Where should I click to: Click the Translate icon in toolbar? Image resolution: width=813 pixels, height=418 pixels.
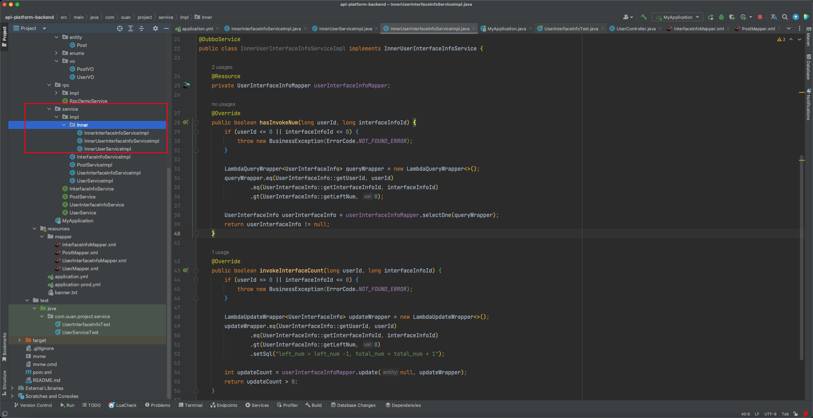click(774, 17)
